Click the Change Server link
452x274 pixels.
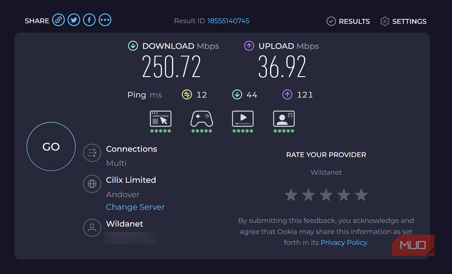(x=135, y=207)
